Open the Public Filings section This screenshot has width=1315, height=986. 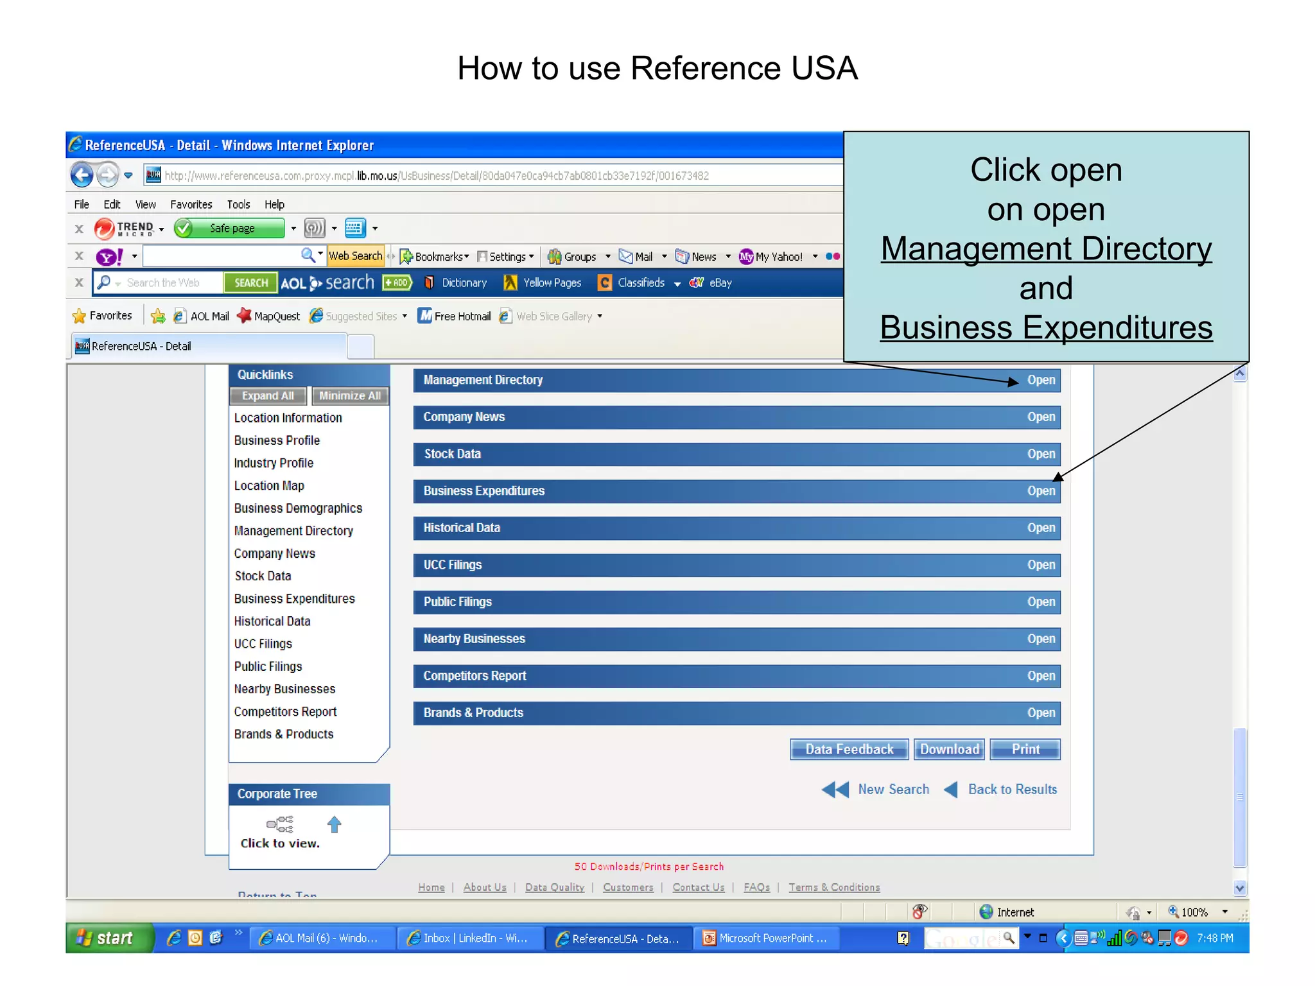[x=1041, y=602]
